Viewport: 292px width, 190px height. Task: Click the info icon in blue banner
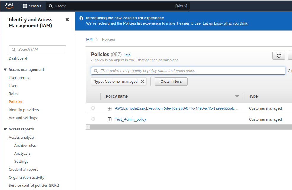coord(81,18)
